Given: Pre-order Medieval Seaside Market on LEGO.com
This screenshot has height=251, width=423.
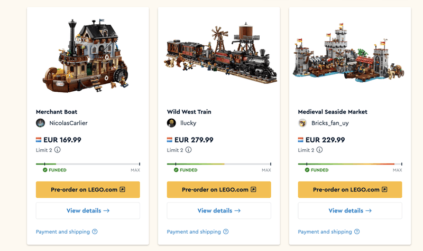Looking at the screenshot, I should tap(350, 189).
